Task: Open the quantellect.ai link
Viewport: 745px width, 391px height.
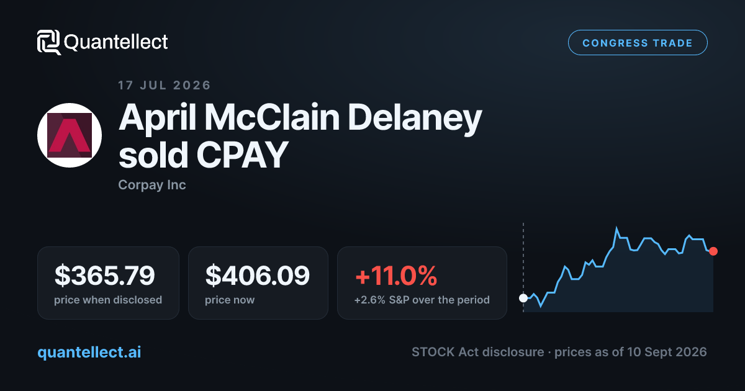Action: pos(89,352)
